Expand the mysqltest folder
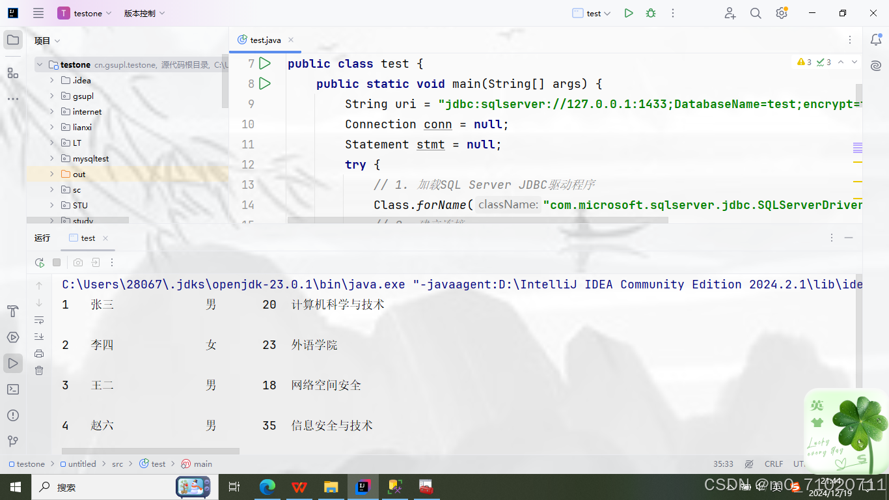The width and height of the screenshot is (889, 500). 52,158
